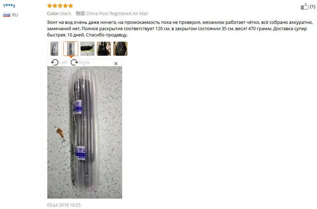Screen dimensions: 317x209
Task: View the folded black umbrella thumbnail
Action: (x=87, y=49)
